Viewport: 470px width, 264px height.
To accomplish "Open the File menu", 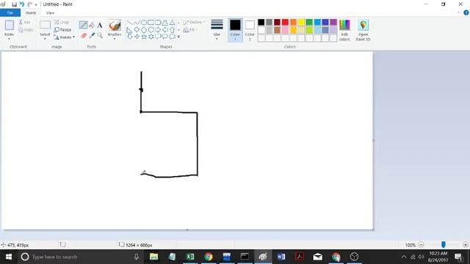I will point(10,12).
